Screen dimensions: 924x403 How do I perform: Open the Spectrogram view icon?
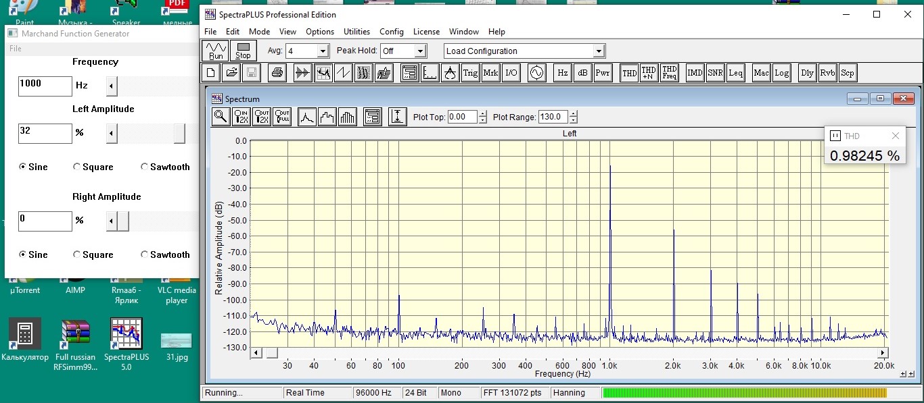coord(363,73)
